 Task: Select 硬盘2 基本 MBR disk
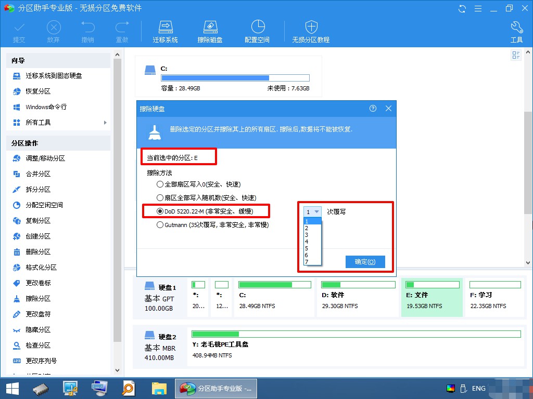coord(160,347)
